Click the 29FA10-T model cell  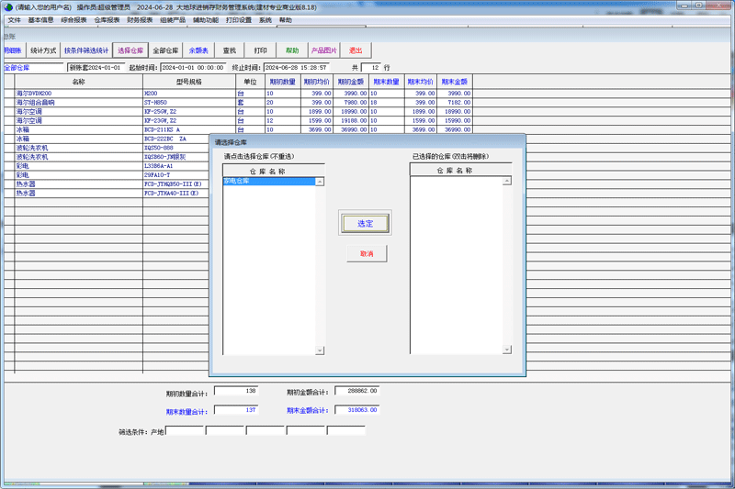pyautogui.click(x=176, y=174)
